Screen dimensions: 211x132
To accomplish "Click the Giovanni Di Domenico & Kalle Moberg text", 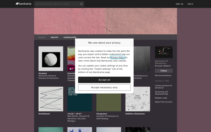I will click(107, 118).
